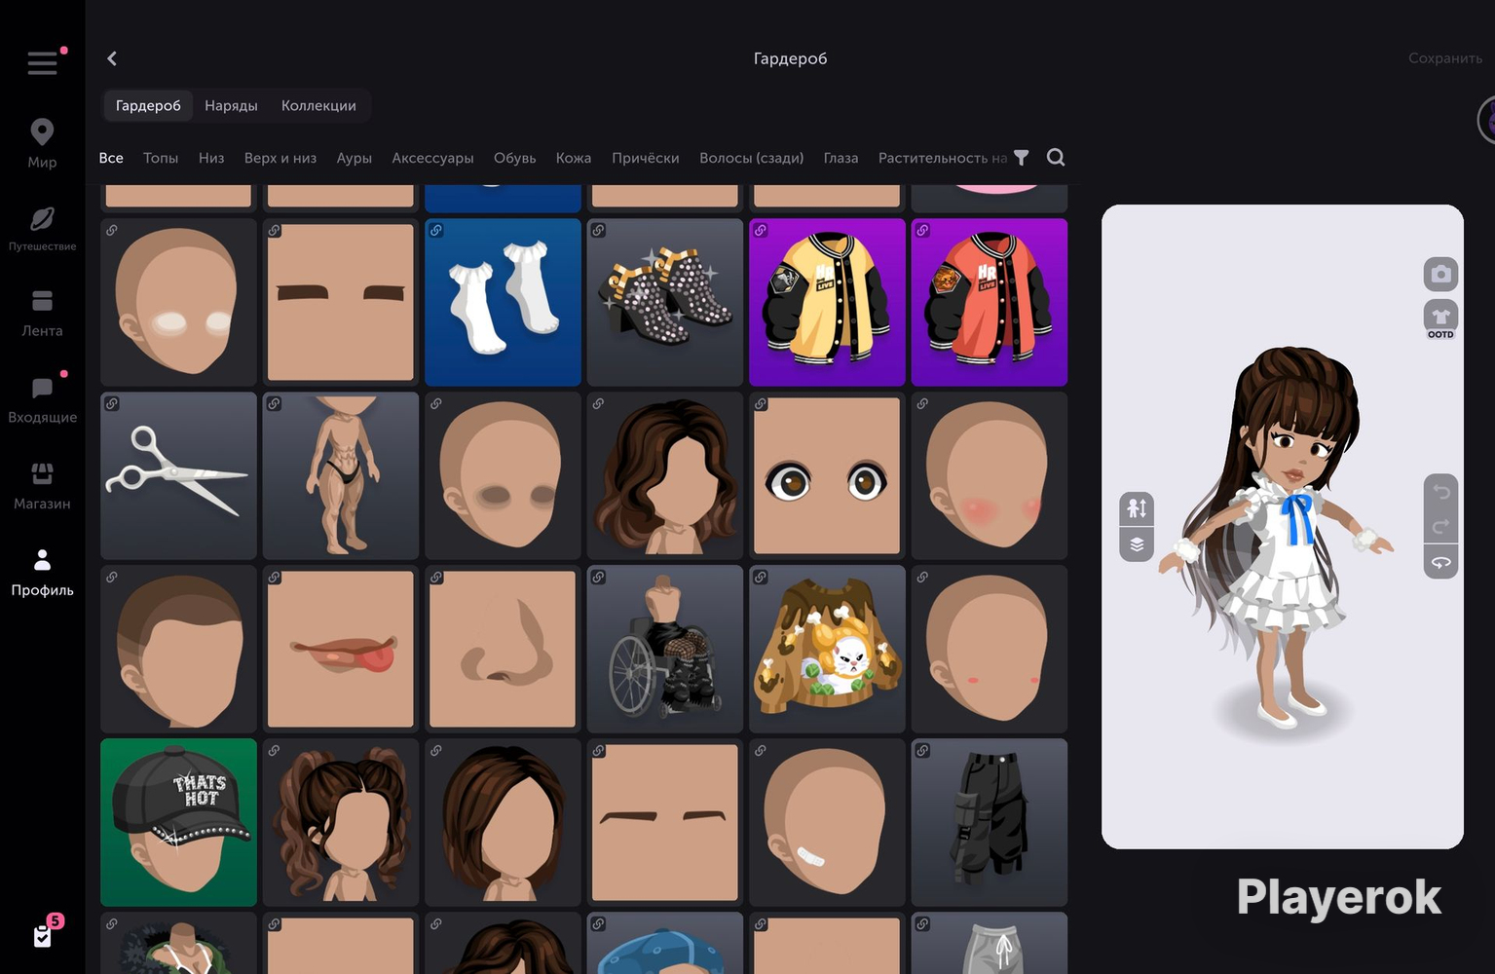This screenshot has height=974, width=1495.
Task: Select the scissors item thumbnail
Action: 178,475
